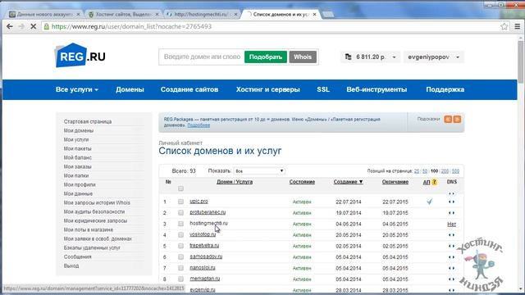This screenshot has width=525, height=295.
Task: Open the Показать filter dropdown
Action: 259,171
